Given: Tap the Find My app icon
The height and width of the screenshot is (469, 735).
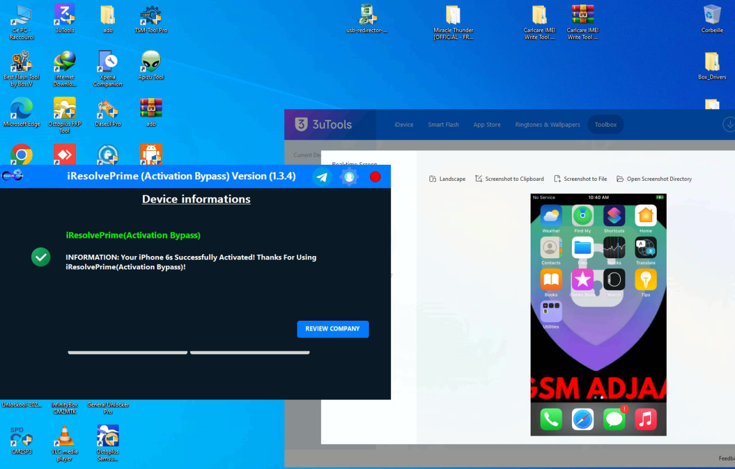Looking at the screenshot, I should click(x=582, y=216).
